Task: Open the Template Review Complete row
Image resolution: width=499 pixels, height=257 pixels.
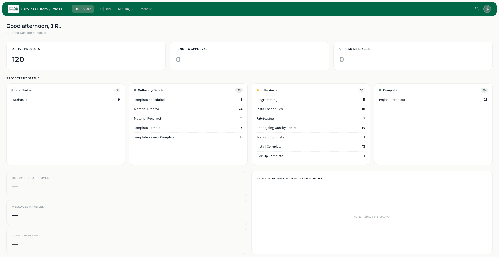Action: click(188, 137)
